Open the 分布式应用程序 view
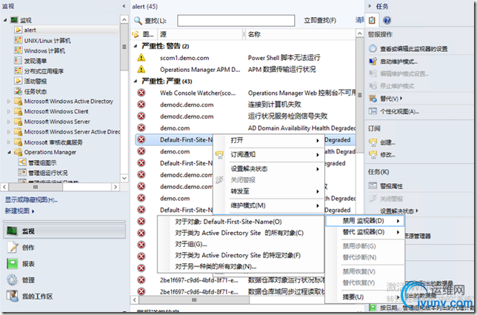This screenshot has width=477, height=315. (44, 71)
